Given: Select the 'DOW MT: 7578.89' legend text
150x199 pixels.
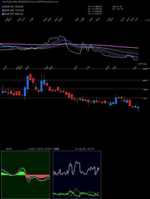Looking at the screenshot, I should point(14,10).
